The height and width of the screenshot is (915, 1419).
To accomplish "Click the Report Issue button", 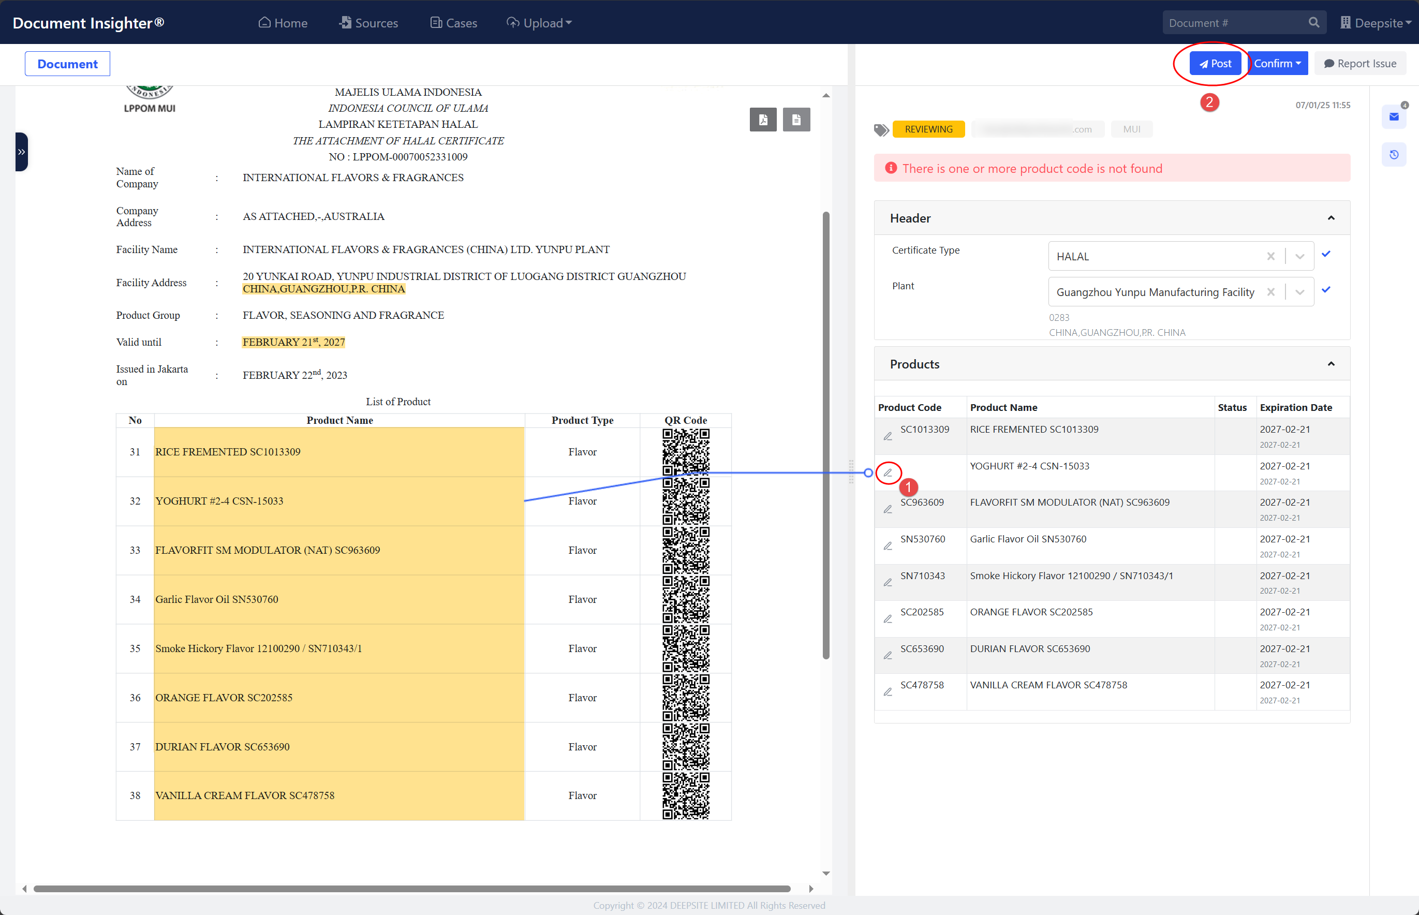I will click(1359, 64).
